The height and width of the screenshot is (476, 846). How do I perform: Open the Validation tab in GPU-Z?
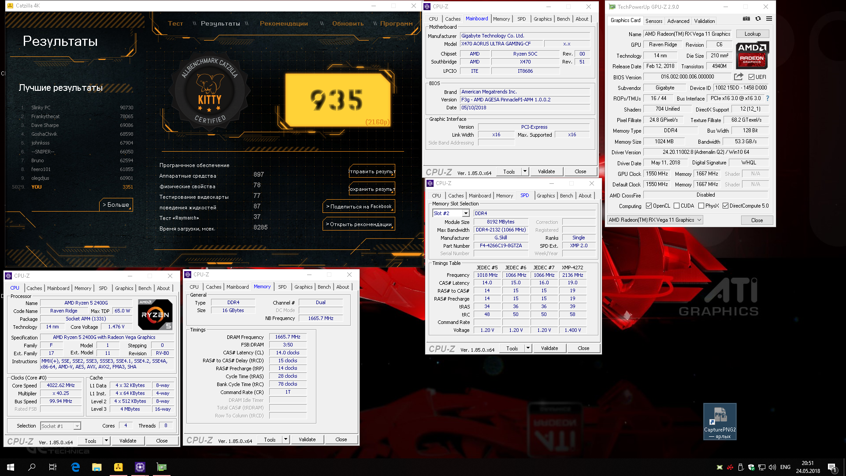coord(704,21)
